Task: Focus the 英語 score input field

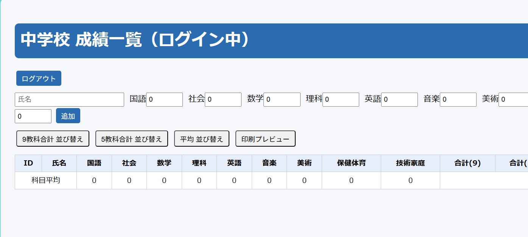Action: (x=399, y=100)
